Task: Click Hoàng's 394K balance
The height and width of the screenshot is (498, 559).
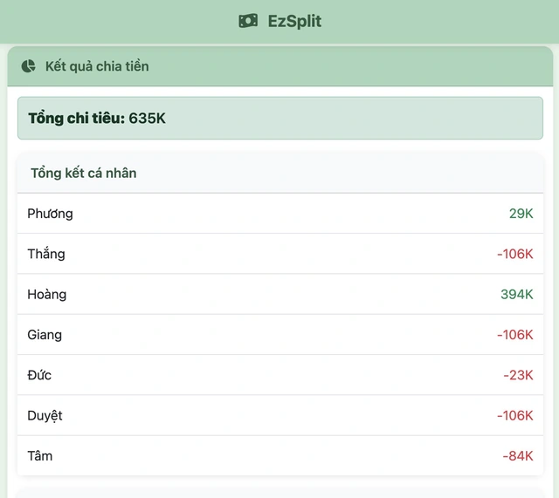Action: (x=516, y=294)
